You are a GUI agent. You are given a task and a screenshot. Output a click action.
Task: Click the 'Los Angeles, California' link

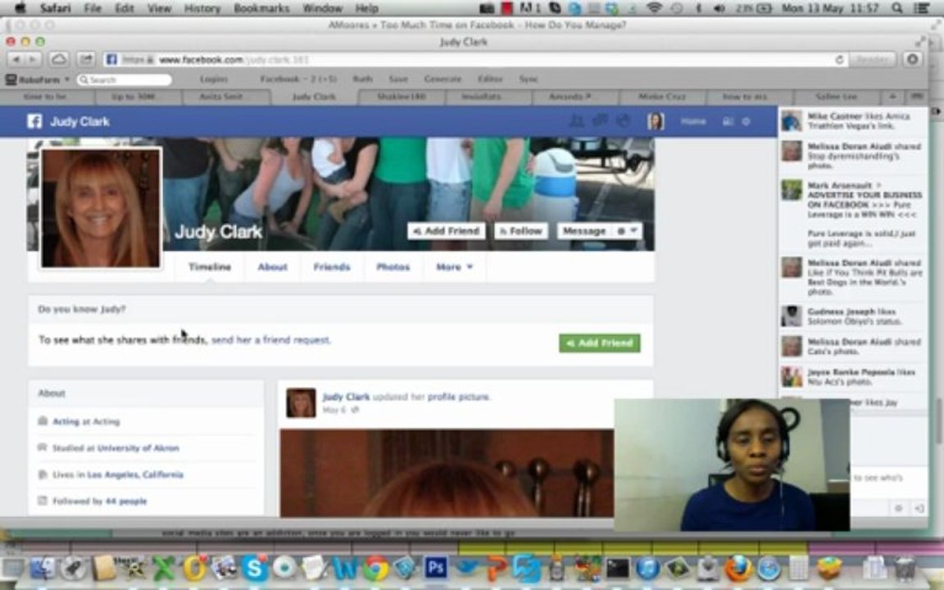click(x=135, y=474)
